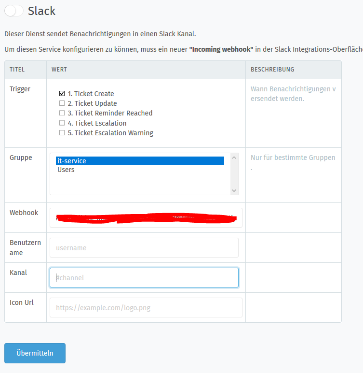This screenshot has width=363, height=373.
Task: Click the Trigger row title
Action: tap(20, 89)
